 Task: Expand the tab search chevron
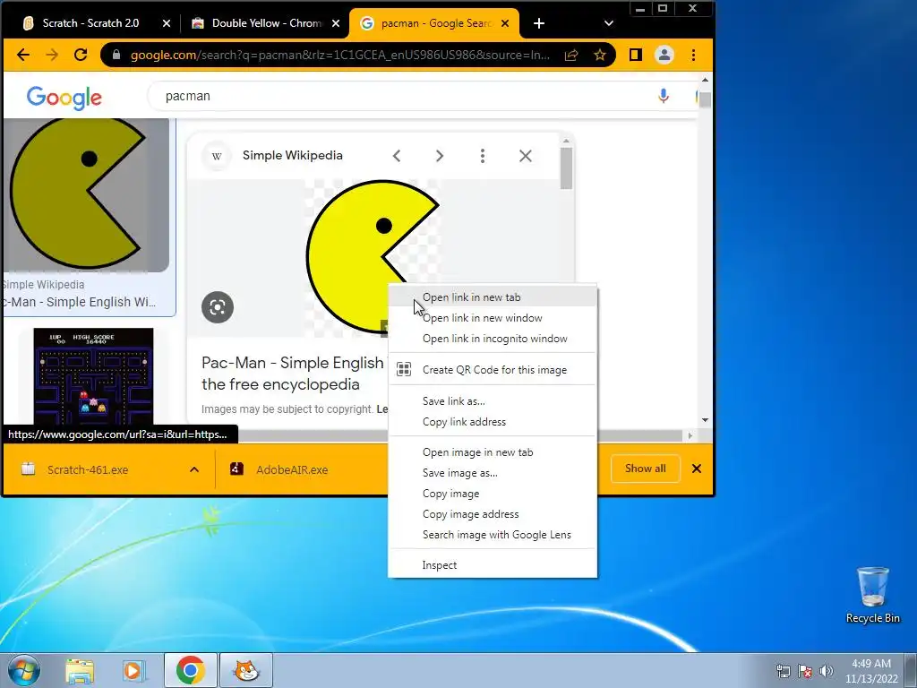tap(609, 23)
